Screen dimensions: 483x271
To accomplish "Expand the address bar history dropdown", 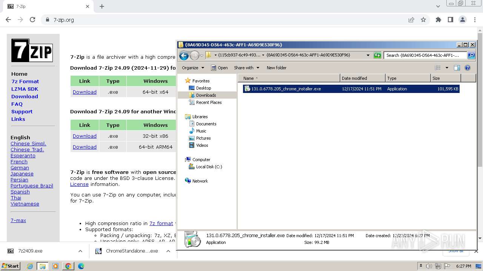I will (x=368, y=55).
